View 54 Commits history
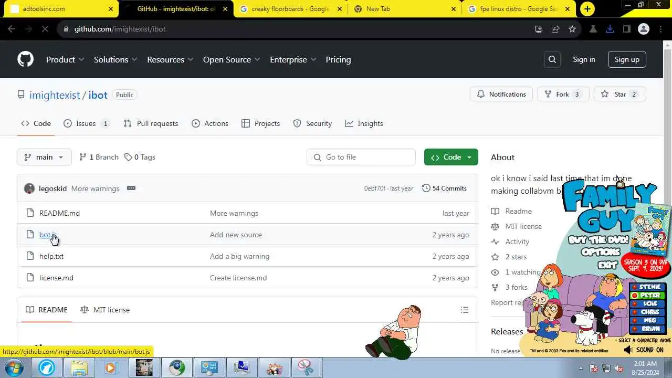Screen dimensions: 672x378 pos(444,188)
